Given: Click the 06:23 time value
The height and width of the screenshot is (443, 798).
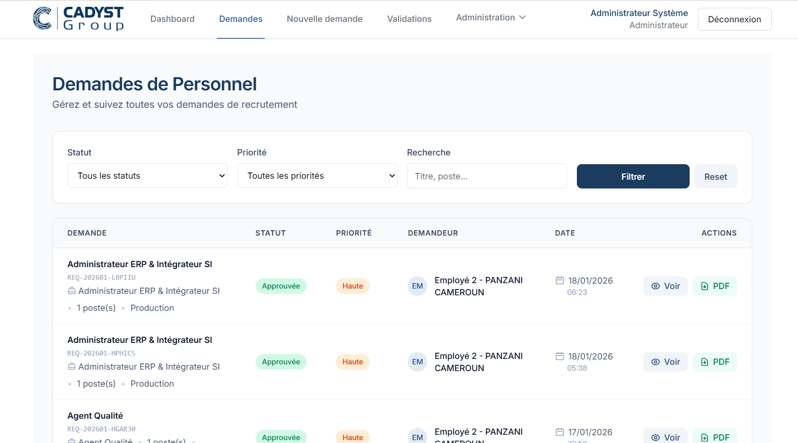Looking at the screenshot, I should [577, 292].
